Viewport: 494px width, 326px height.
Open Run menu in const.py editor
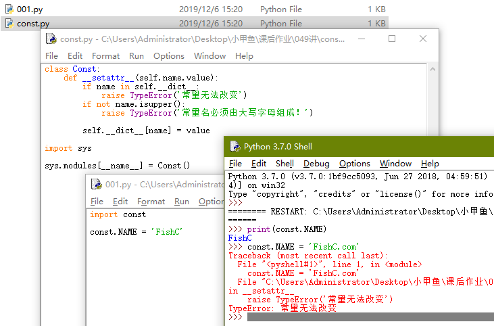137,56
